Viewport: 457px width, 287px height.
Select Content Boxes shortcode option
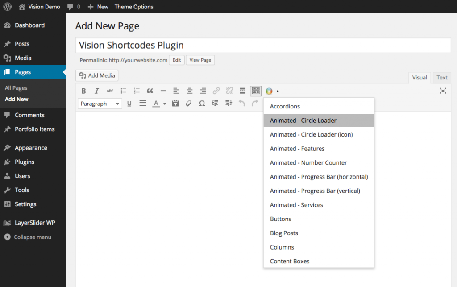pyautogui.click(x=319, y=262)
